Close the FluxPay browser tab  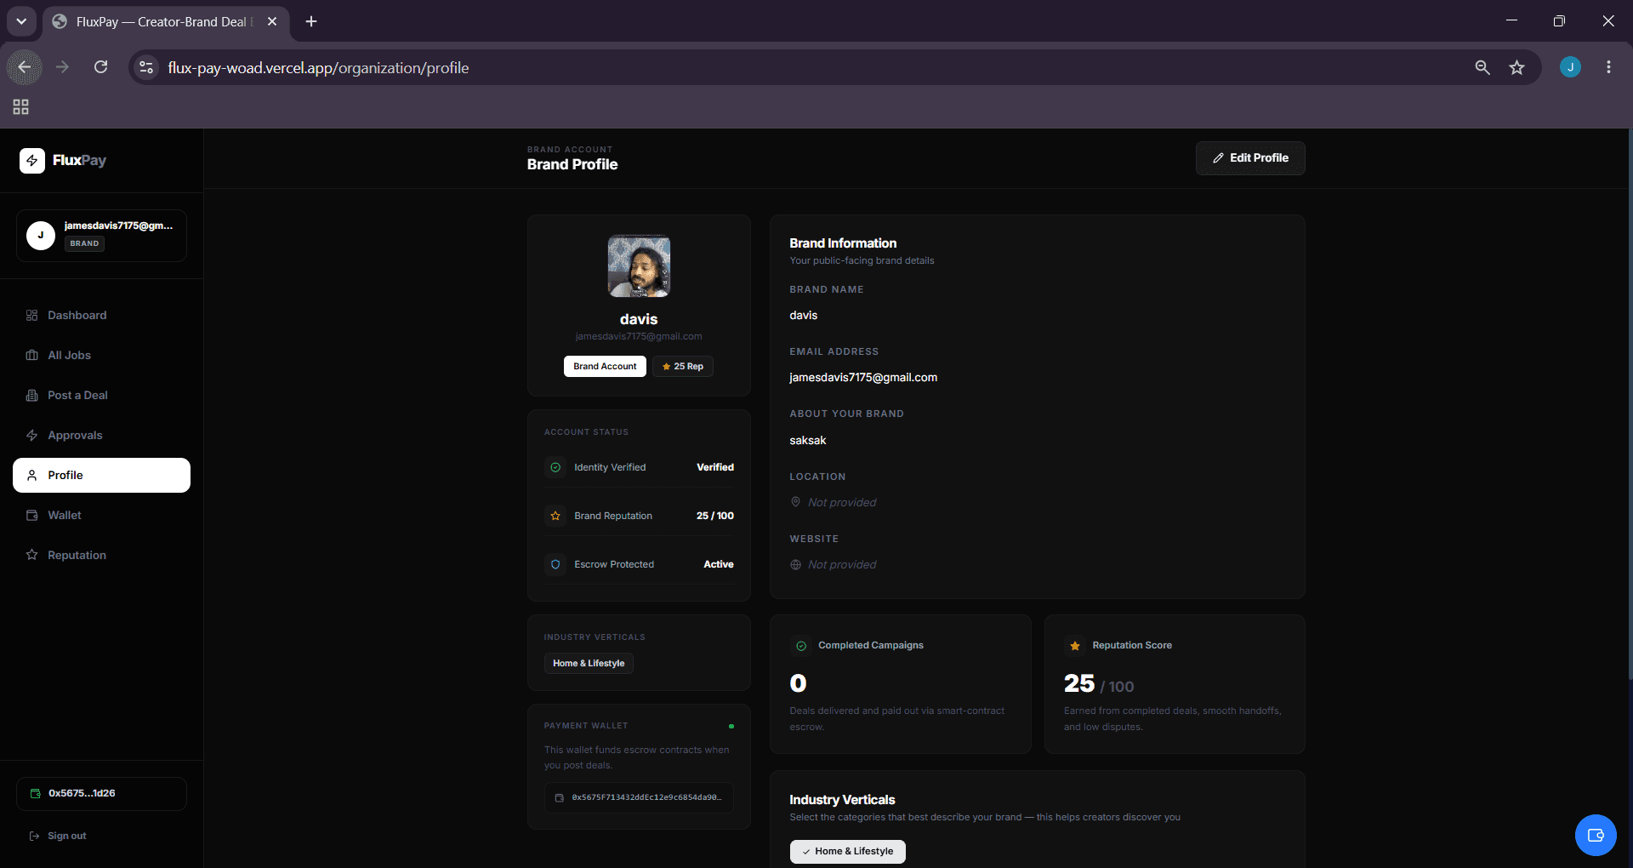point(272,21)
